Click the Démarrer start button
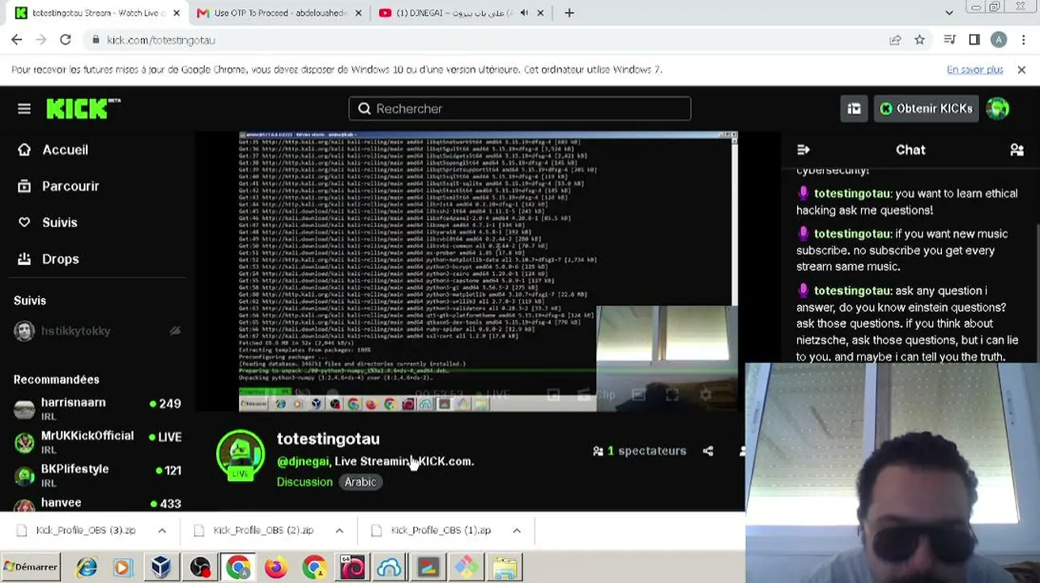Image resolution: width=1040 pixels, height=583 pixels. (31, 567)
